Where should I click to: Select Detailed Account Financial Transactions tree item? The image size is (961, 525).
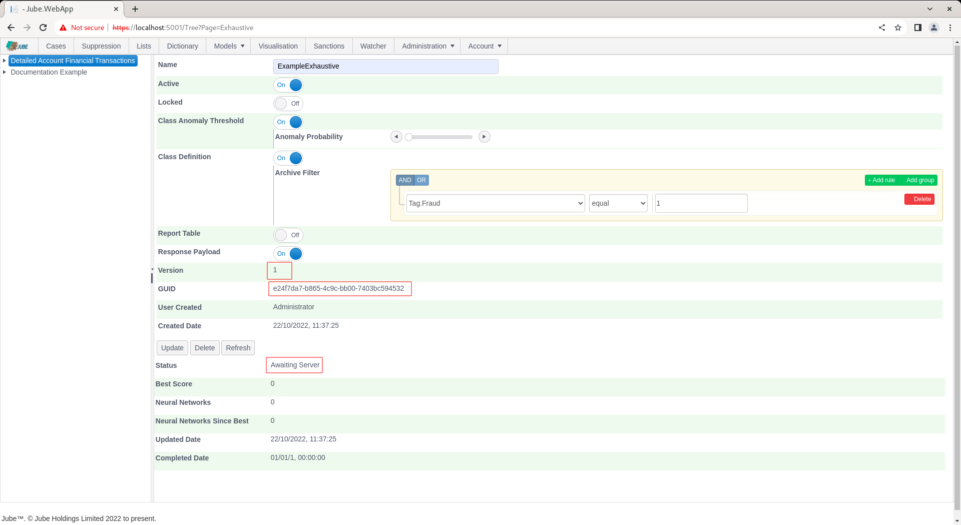tap(73, 61)
